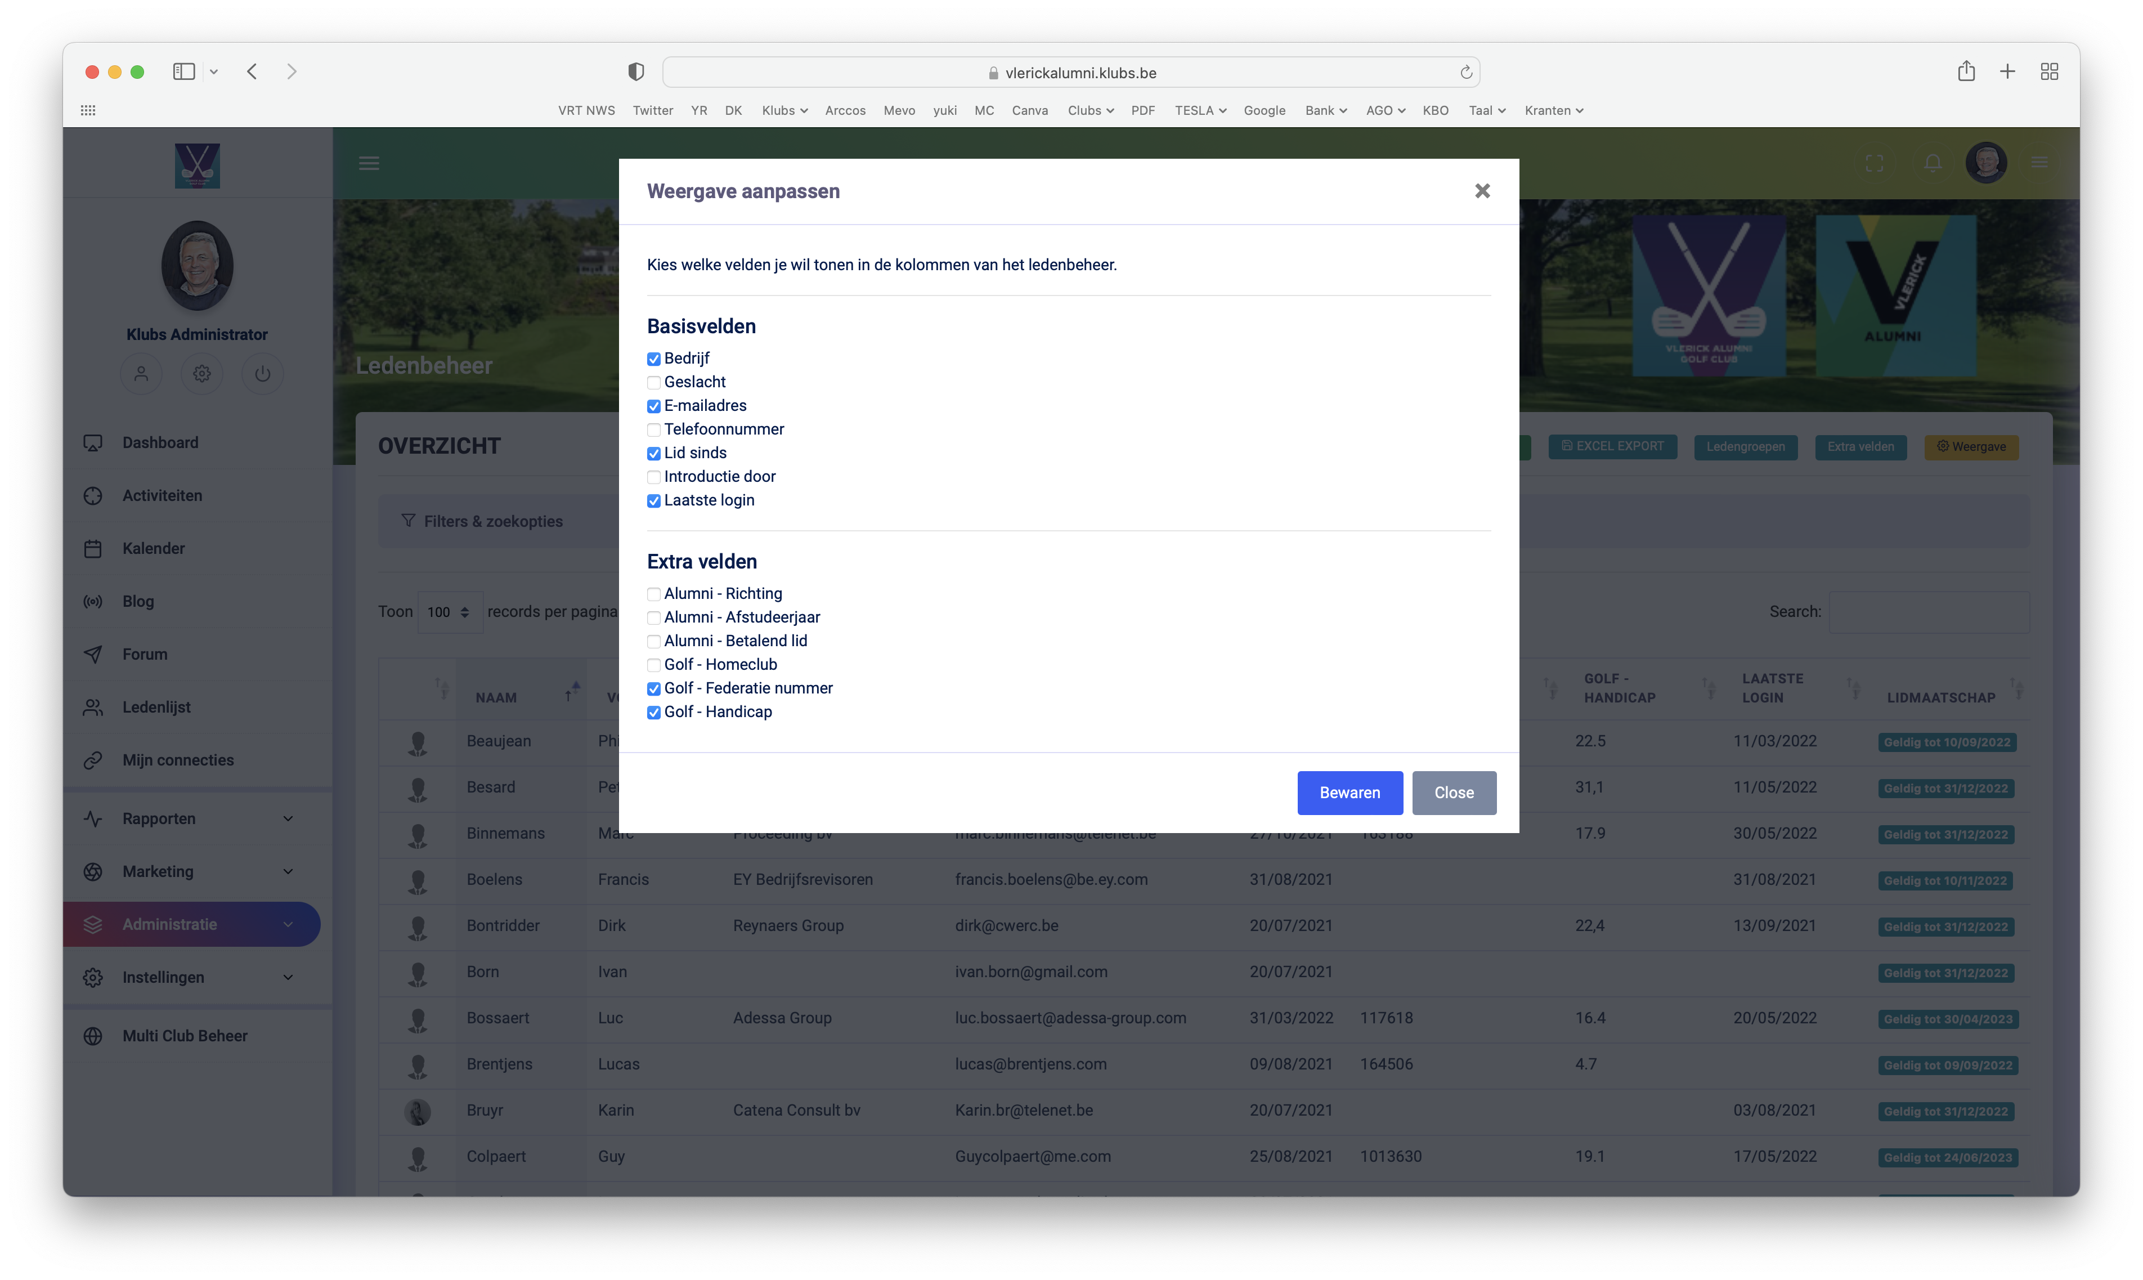Open the power/logout icon under profile
This screenshot has width=2143, height=1280.
click(x=262, y=374)
